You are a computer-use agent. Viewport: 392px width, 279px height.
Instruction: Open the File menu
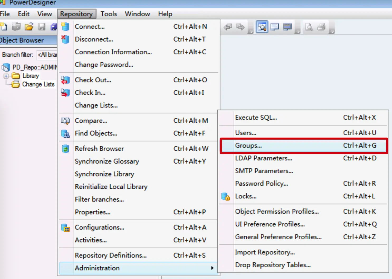coord(5,14)
